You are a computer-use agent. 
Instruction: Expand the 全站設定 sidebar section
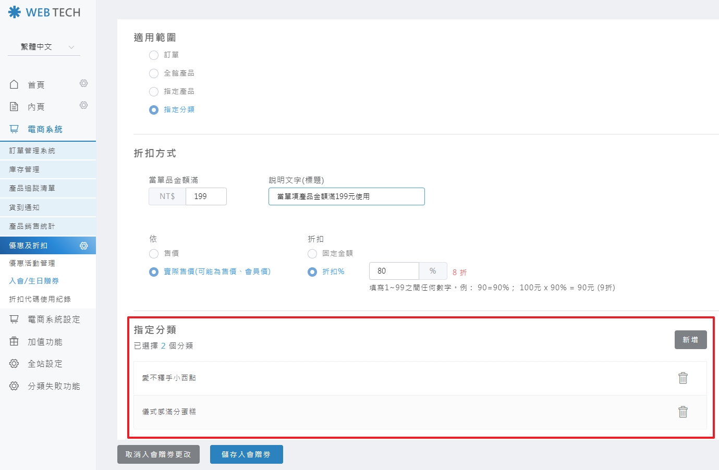click(45, 364)
